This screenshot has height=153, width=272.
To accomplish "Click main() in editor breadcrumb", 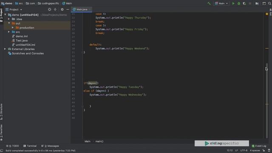I will pos(99,142).
